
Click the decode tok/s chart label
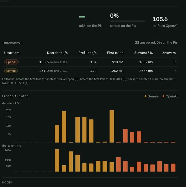tap(11, 103)
